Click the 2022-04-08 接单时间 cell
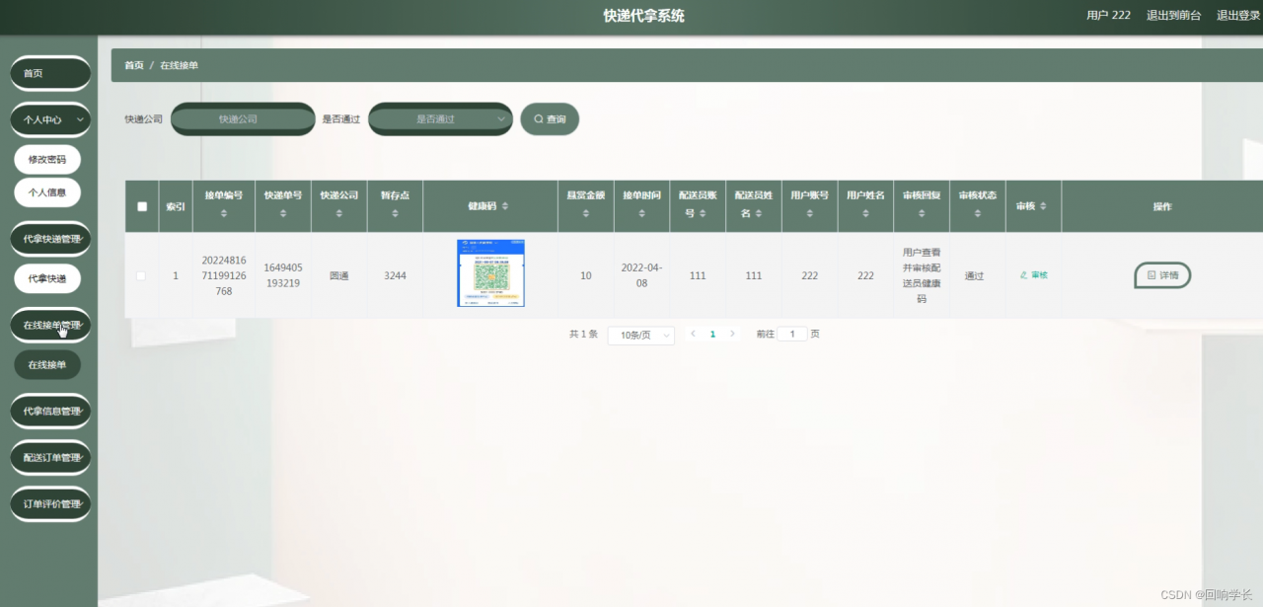 tap(641, 275)
